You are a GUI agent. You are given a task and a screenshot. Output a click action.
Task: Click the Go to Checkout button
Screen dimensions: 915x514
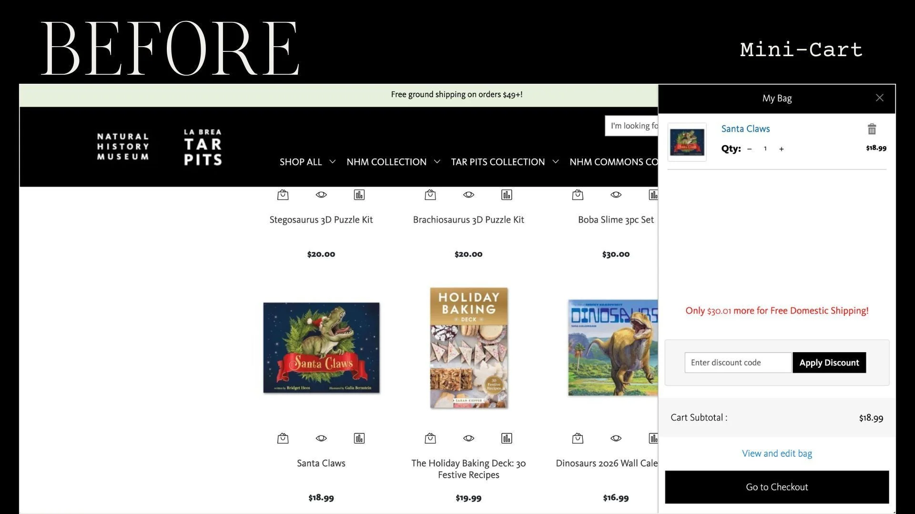[x=777, y=487]
